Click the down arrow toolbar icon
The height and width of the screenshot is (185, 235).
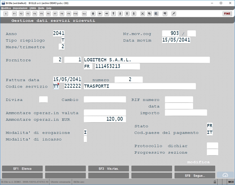120,14
